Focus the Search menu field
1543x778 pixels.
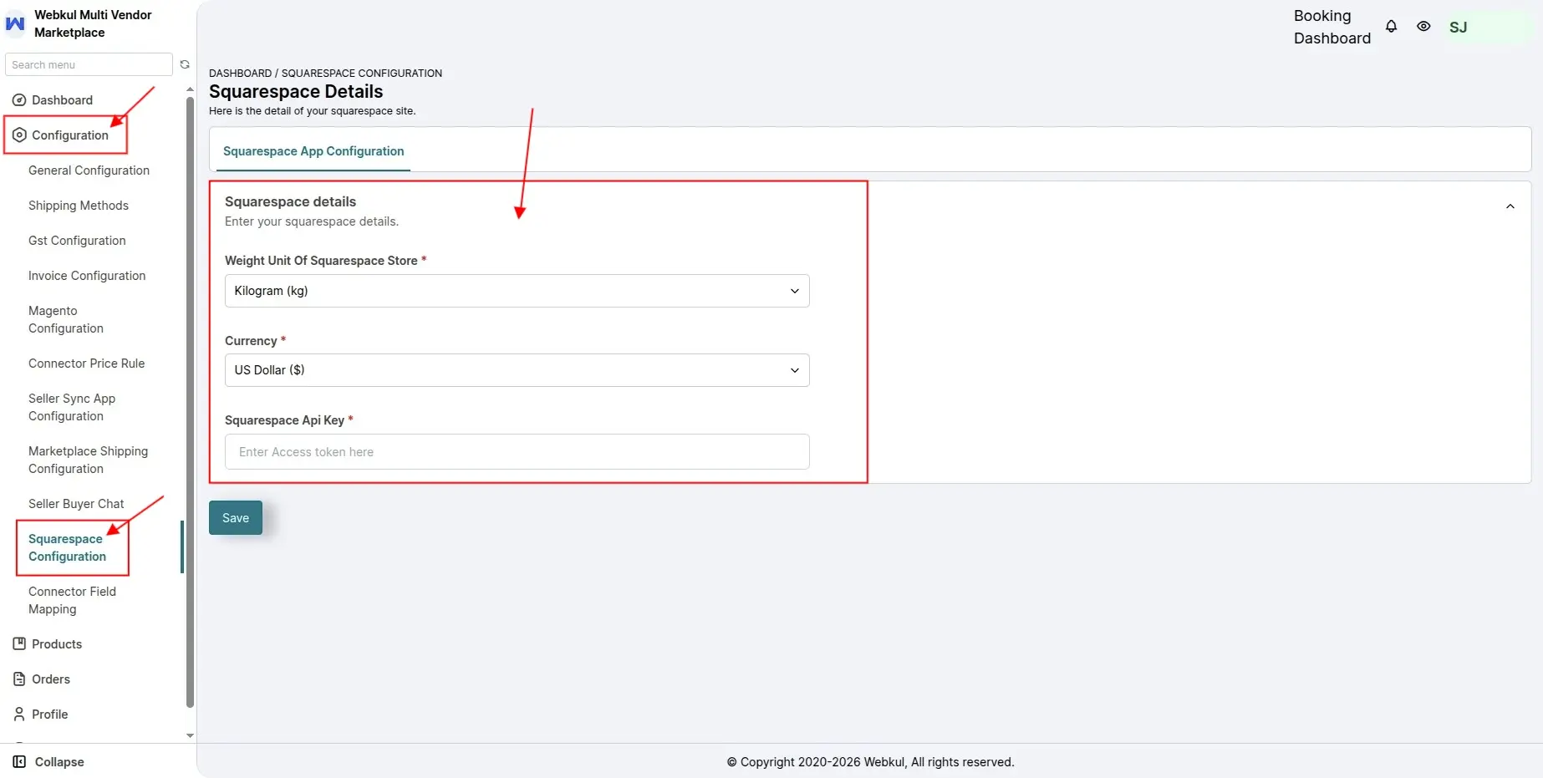click(89, 64)
